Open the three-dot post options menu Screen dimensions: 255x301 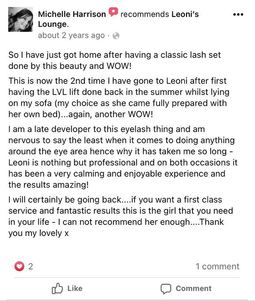tap(238, 15)
